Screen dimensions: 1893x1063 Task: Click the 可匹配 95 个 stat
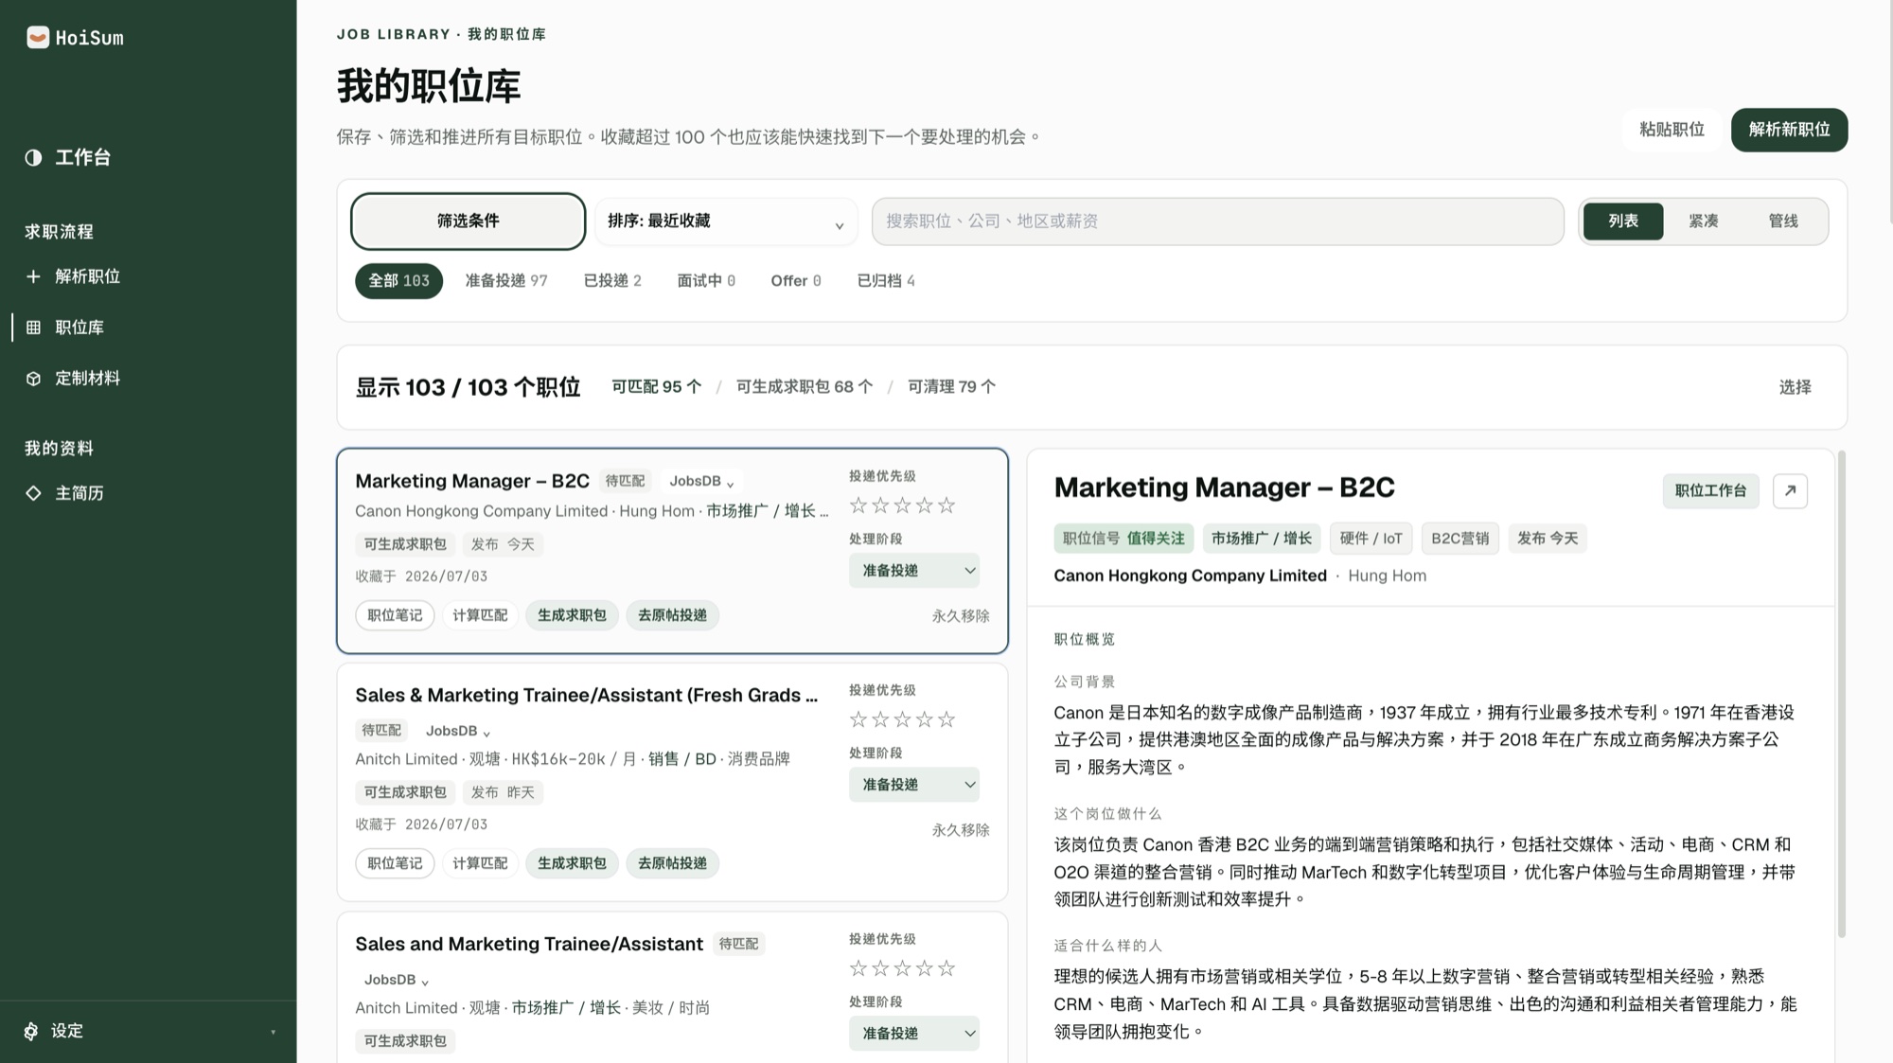[x=656, y=387]
